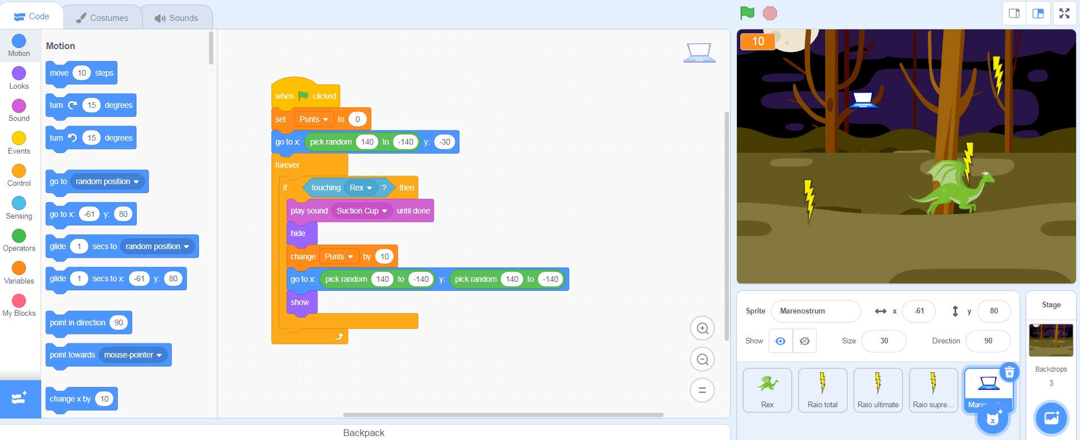Zoom out of the code workspace
This screenshot has width=1080, height=440.
tap(702, 359)
